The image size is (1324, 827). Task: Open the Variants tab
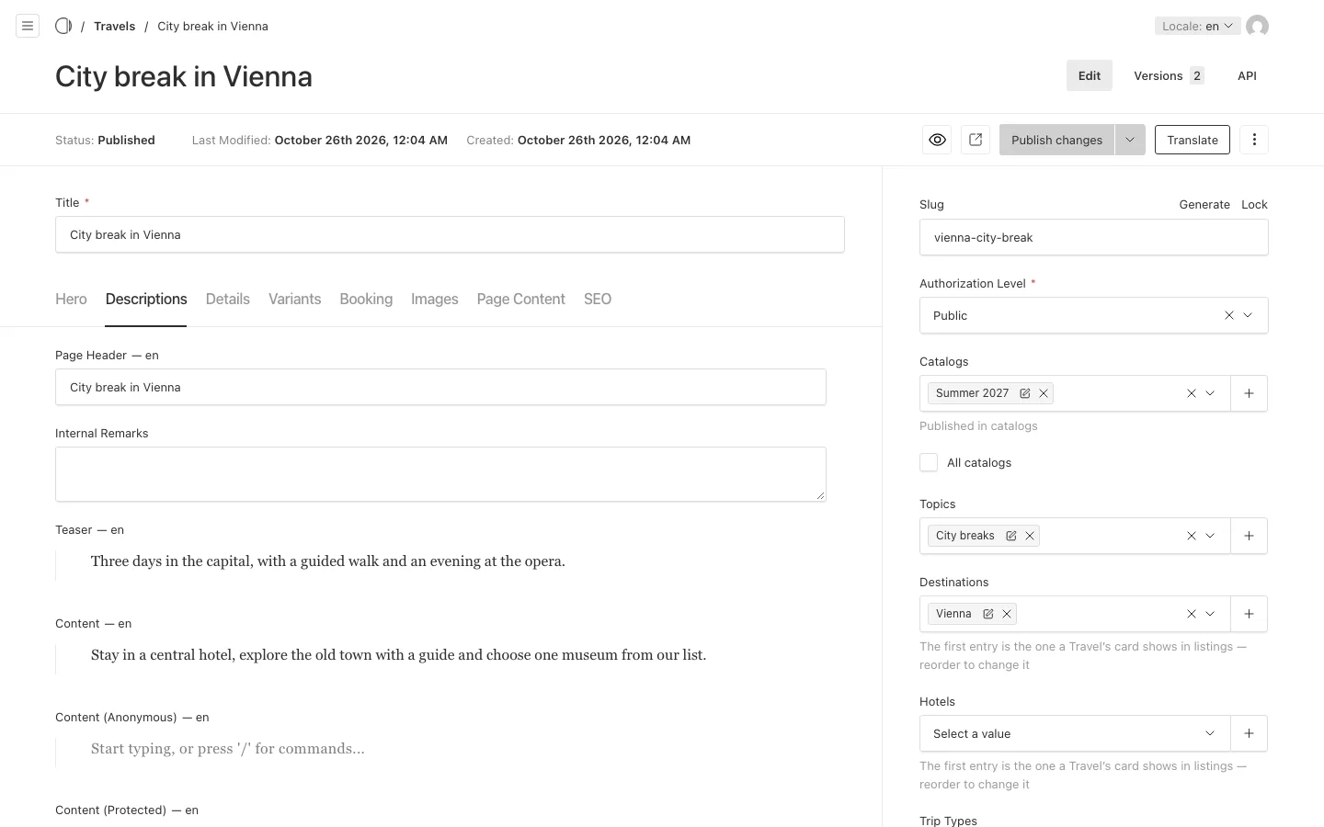295,299
